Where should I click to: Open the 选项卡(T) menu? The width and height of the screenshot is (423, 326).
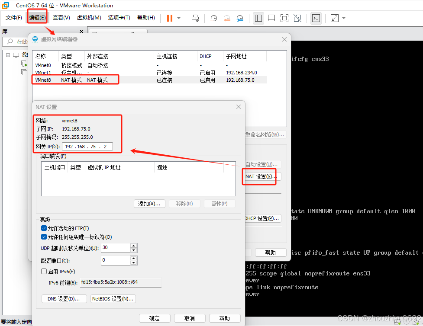(x=119, y=18)
